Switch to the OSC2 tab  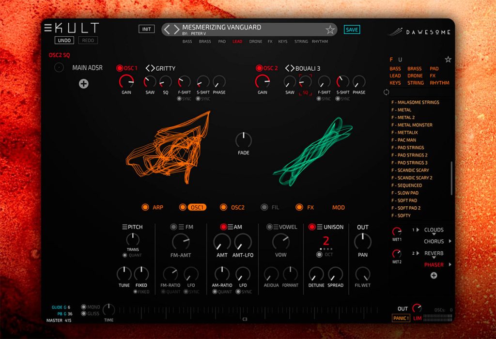click(x=237, y=207)
